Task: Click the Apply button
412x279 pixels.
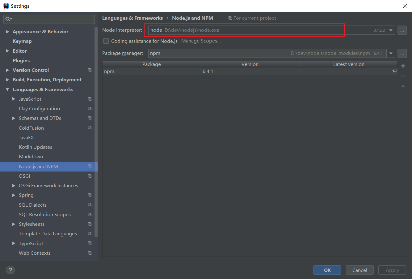Action: (392, 270)
